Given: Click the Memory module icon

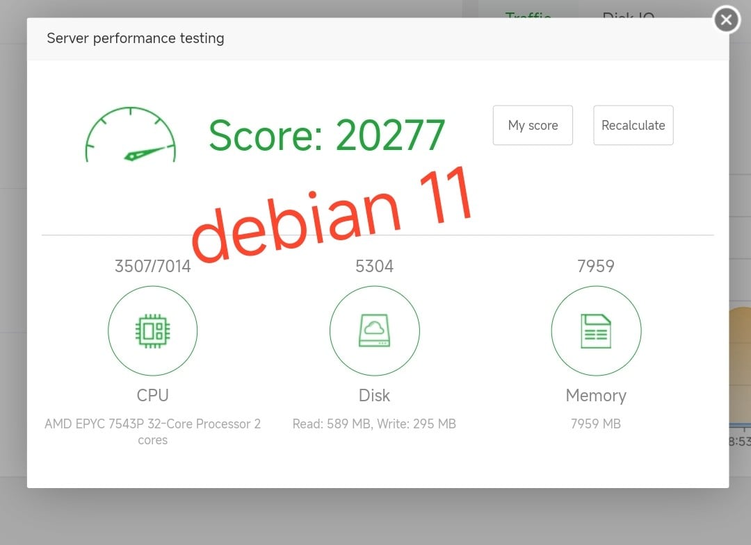Looking at the screenshot, I should 597,331.
